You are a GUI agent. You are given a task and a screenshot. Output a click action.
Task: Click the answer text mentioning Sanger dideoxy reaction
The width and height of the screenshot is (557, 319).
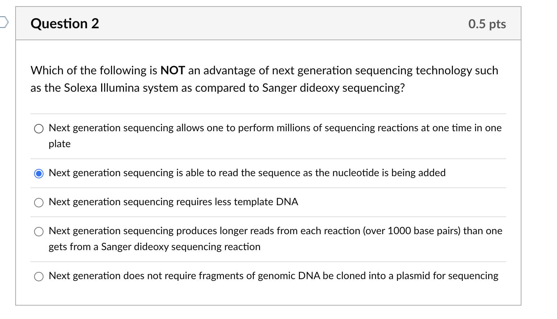154,247
